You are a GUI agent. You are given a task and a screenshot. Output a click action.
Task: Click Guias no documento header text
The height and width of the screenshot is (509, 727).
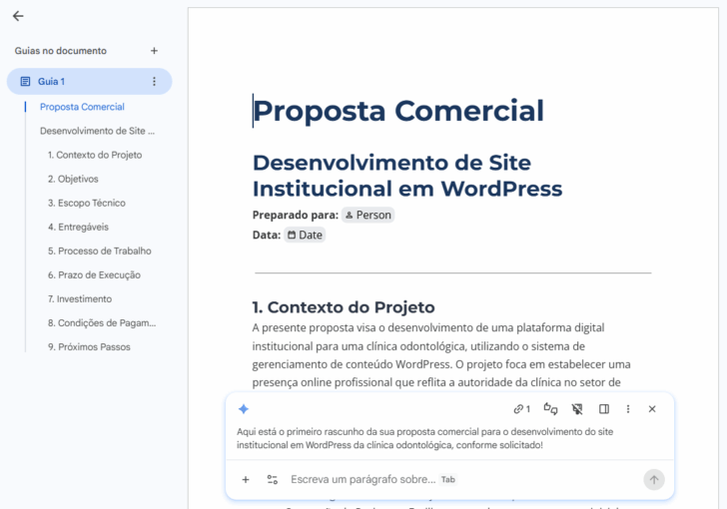pos(61,51)
